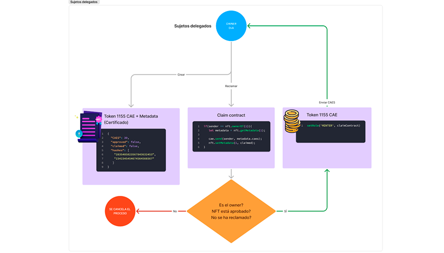This screenshot has height=253, width=444.
Task: Select the 'Sujetos delegados' heading text
Action: click(192, 26)
